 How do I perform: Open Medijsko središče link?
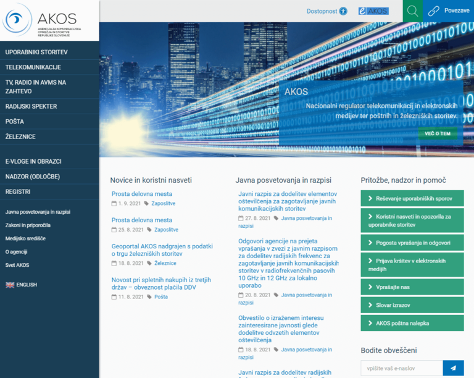[25, 238]
